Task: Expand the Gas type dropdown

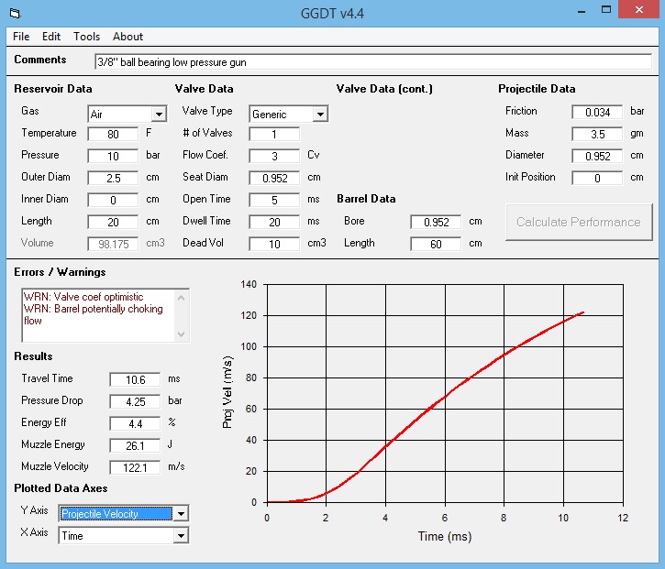Action: pyautogui.click(x=159, y=115)
